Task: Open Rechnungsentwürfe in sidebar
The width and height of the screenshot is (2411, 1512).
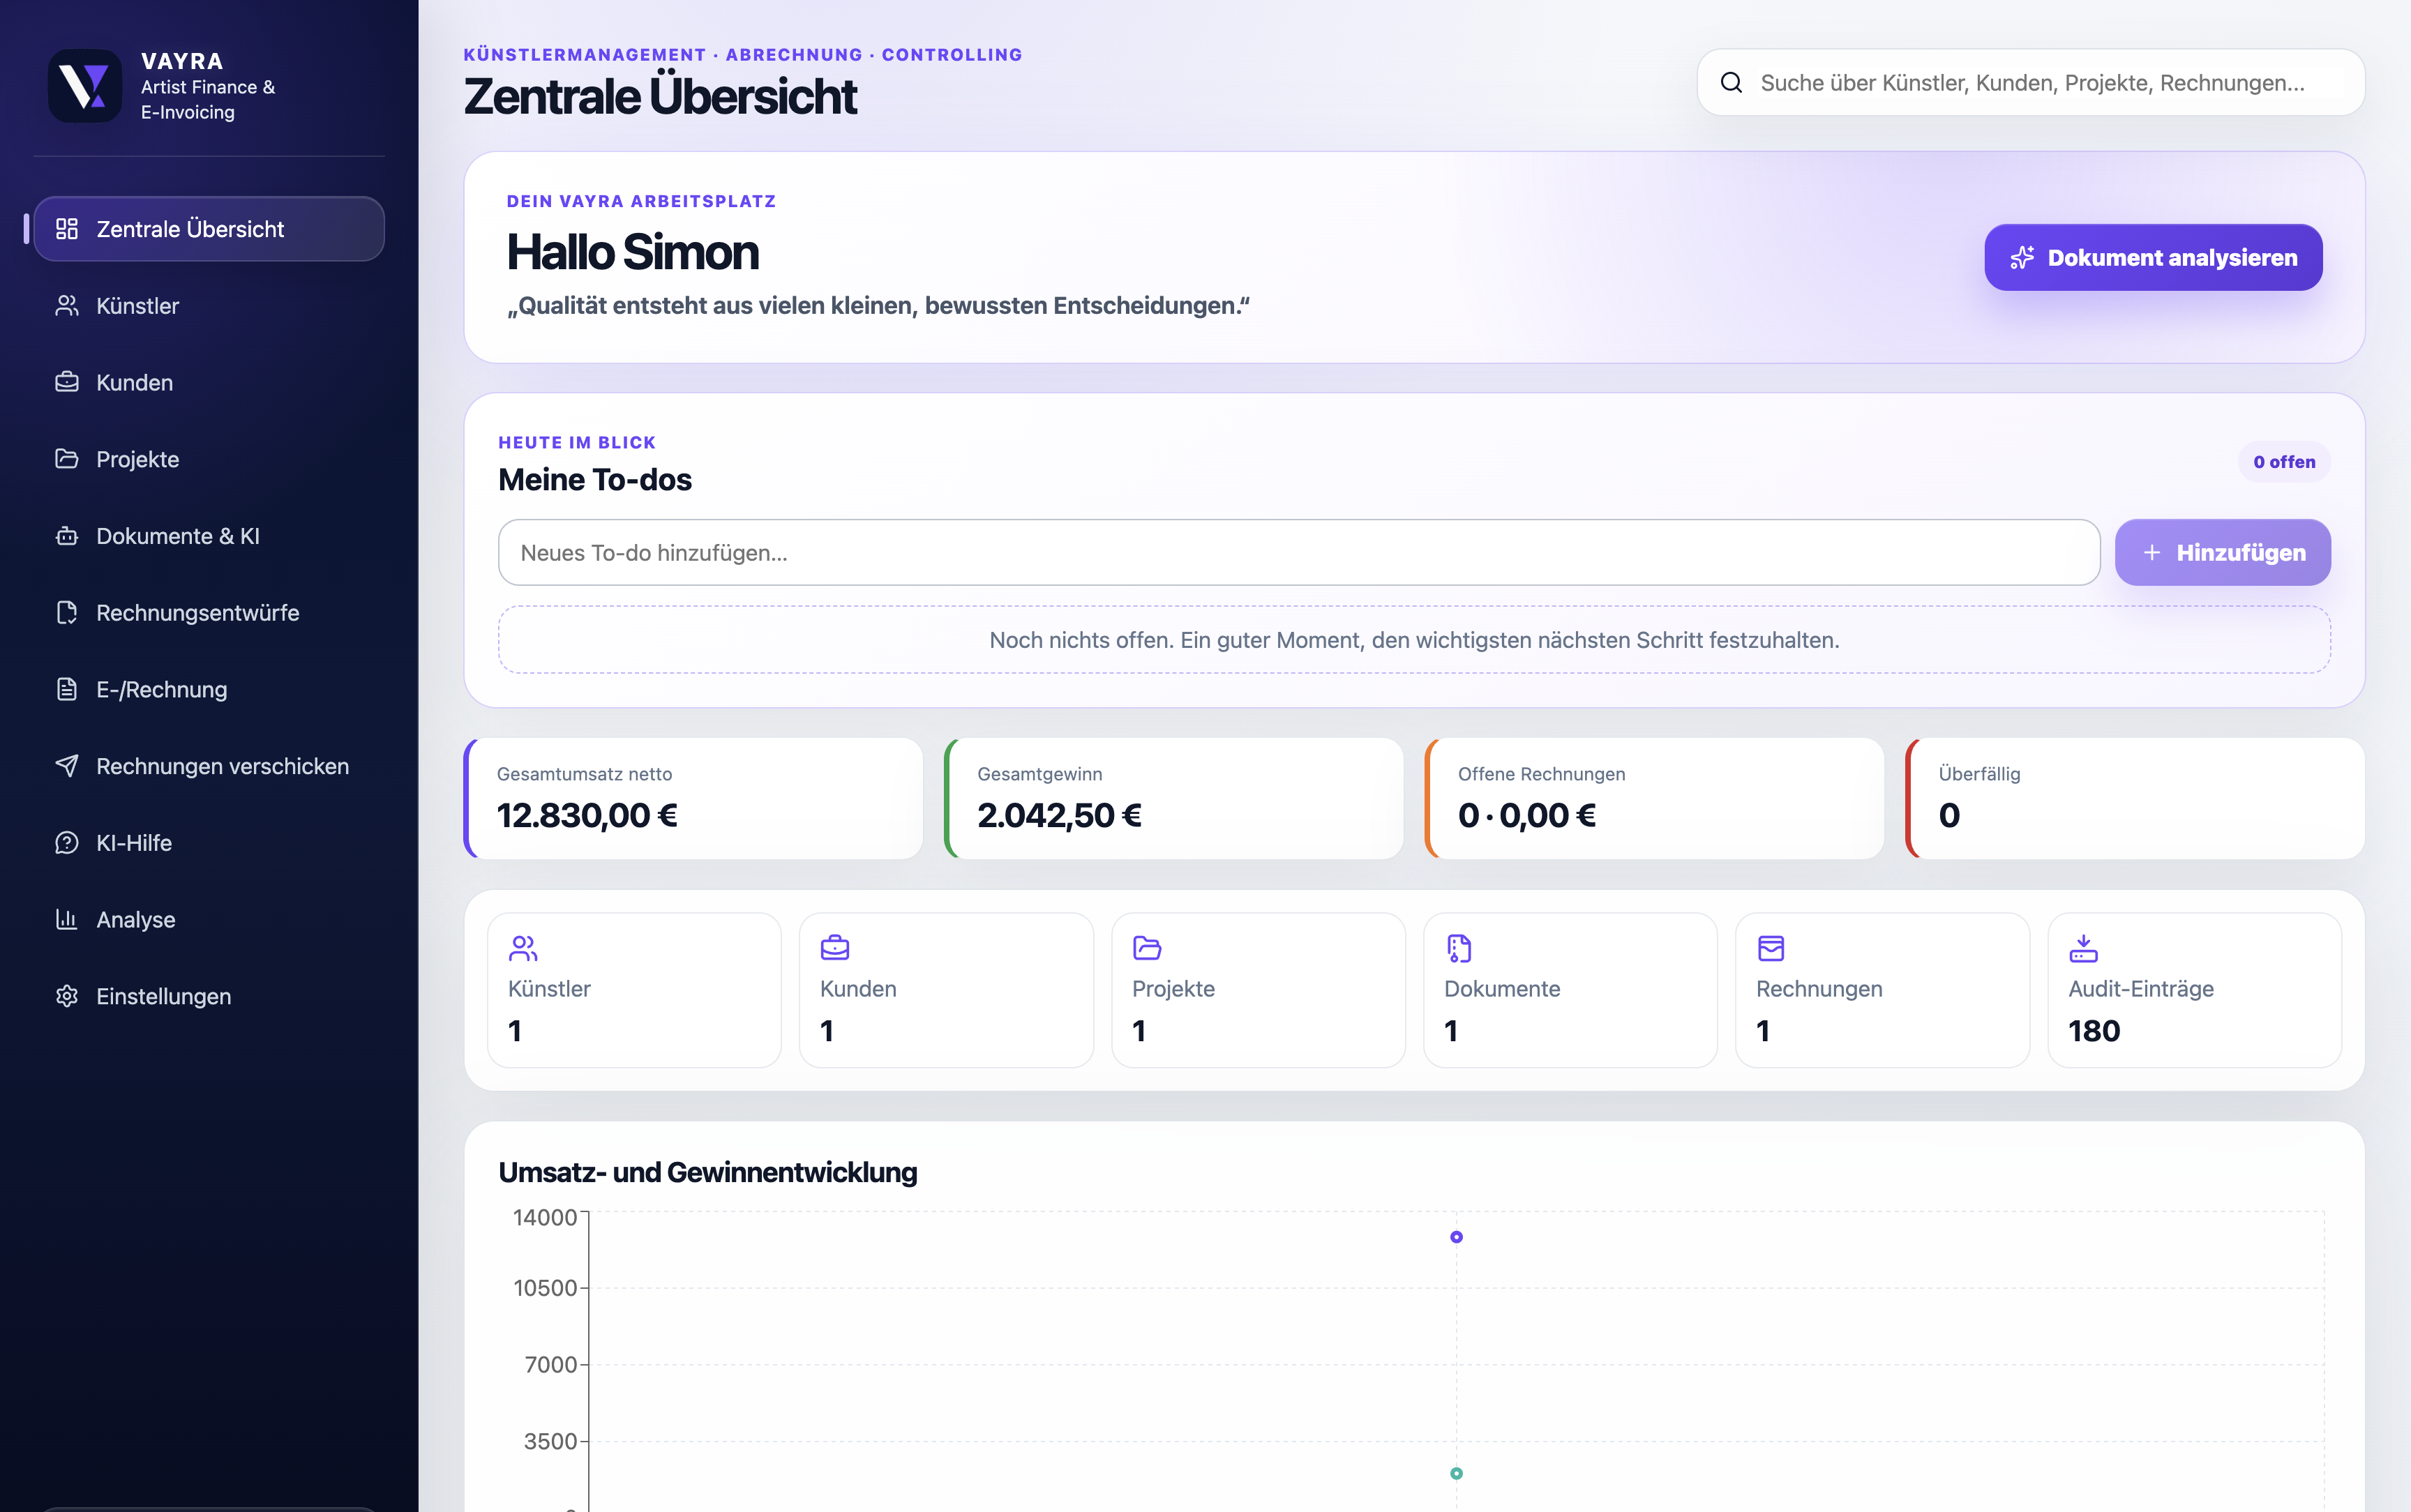Action: pyautogui.click(x=209, y=613)
